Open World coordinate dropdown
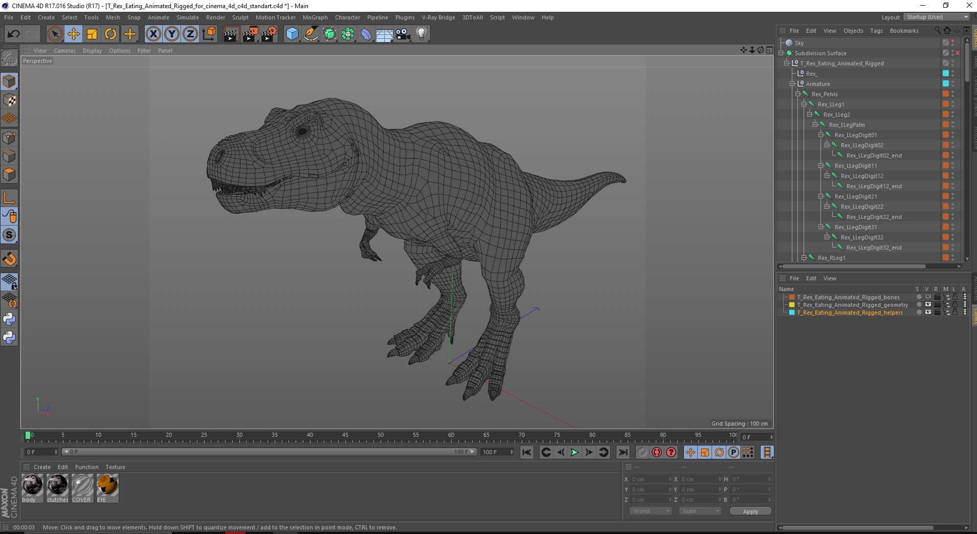The width and height of the screenshot is (977, 534). coord(650,511)
